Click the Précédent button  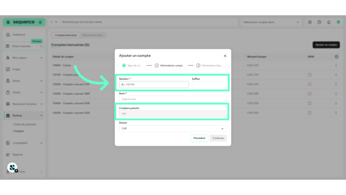click(199, 138)
